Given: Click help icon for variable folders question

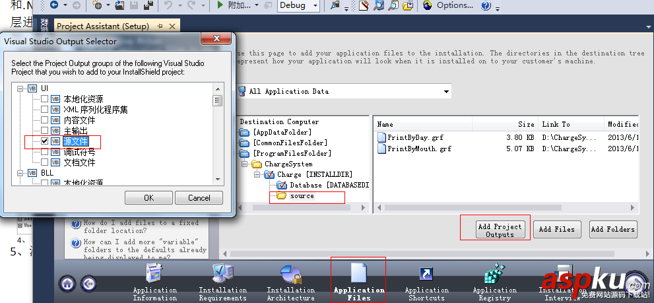Looking at the screenshot, I should pyautogui.click(x=76, y=243).
